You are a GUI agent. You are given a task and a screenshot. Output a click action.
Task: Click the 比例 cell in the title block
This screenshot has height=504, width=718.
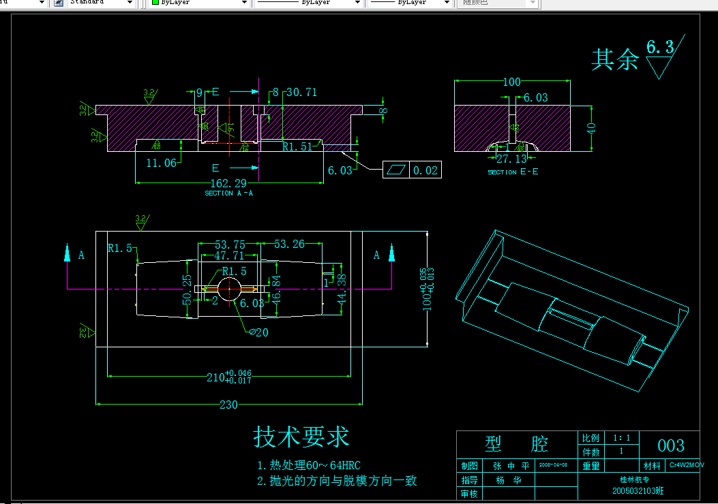pyautogui.click(x=590, y=438)
